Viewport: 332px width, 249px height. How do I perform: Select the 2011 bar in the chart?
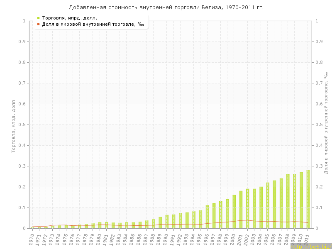308,199
